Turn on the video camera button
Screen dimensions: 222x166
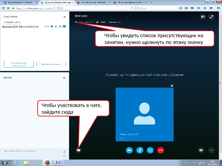pos(129,150)
